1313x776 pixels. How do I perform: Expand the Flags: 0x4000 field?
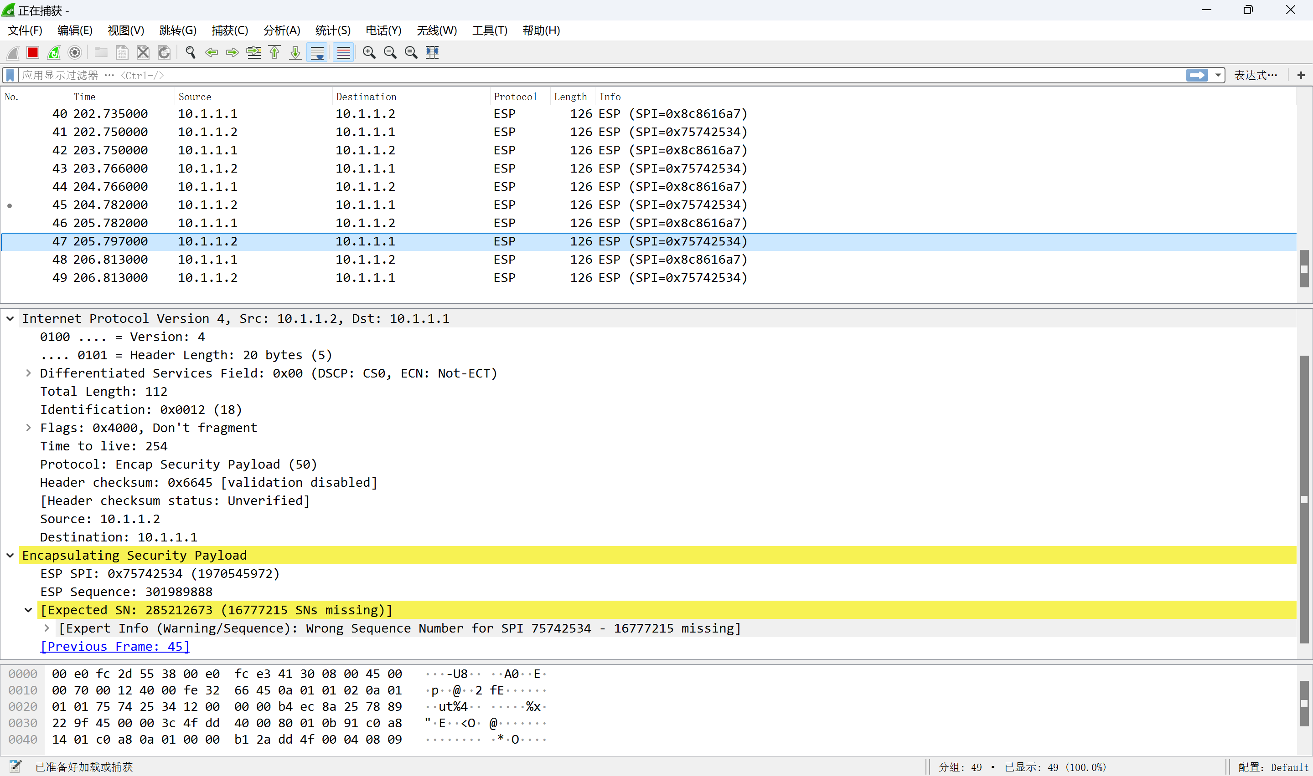click(x=28, y=428)
